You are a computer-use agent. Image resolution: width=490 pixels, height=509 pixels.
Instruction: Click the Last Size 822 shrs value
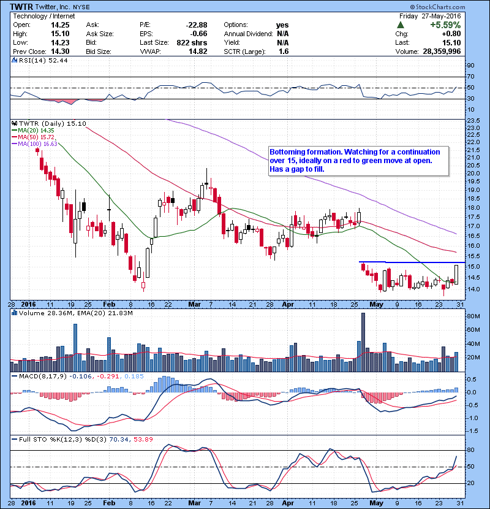tap(192, 42)
